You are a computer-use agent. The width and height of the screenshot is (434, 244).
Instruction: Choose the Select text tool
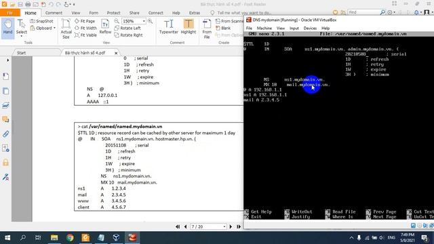tap(21, 28)
